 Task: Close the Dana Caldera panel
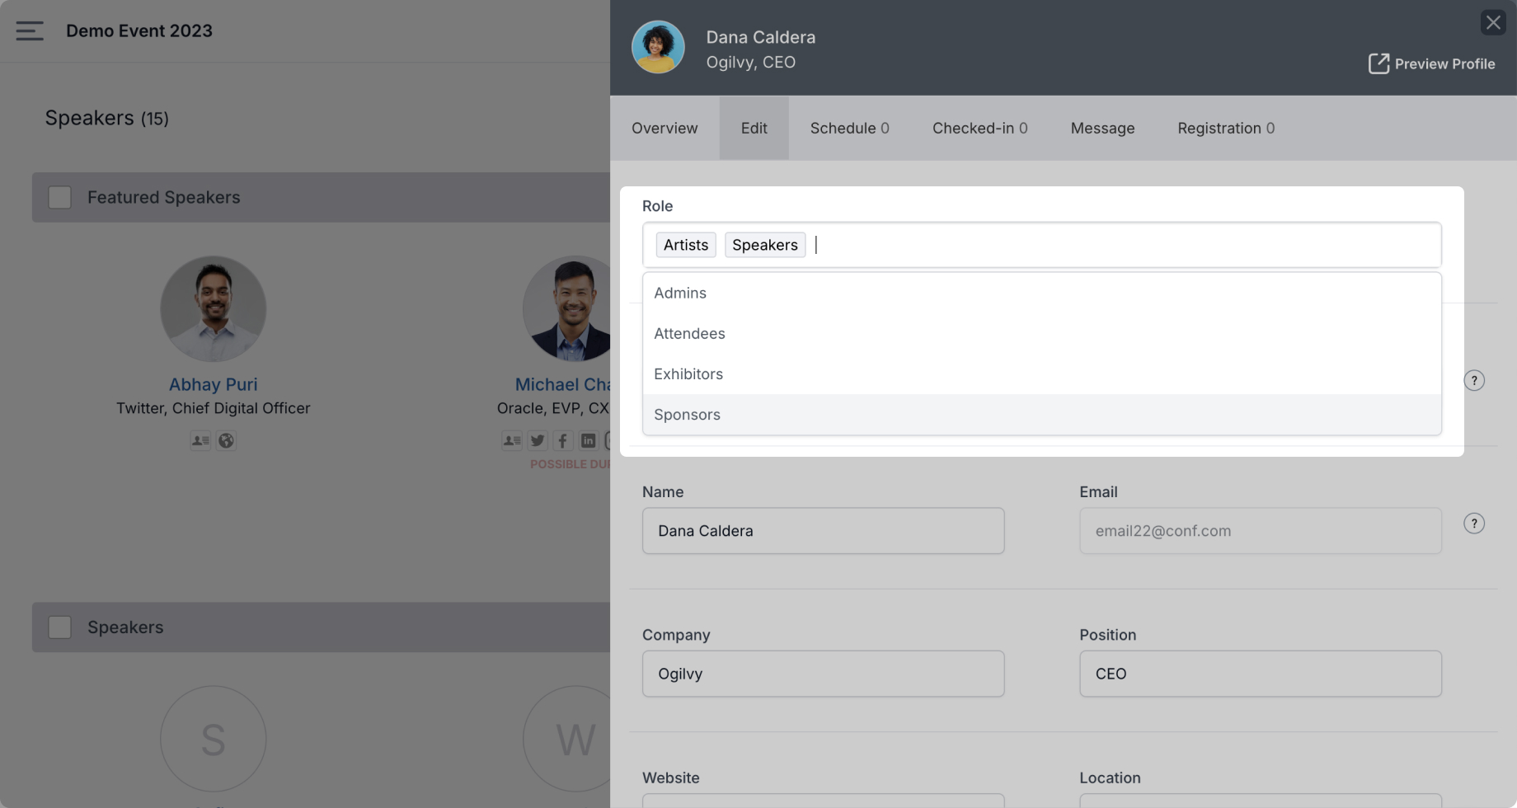click(1493, 22)
